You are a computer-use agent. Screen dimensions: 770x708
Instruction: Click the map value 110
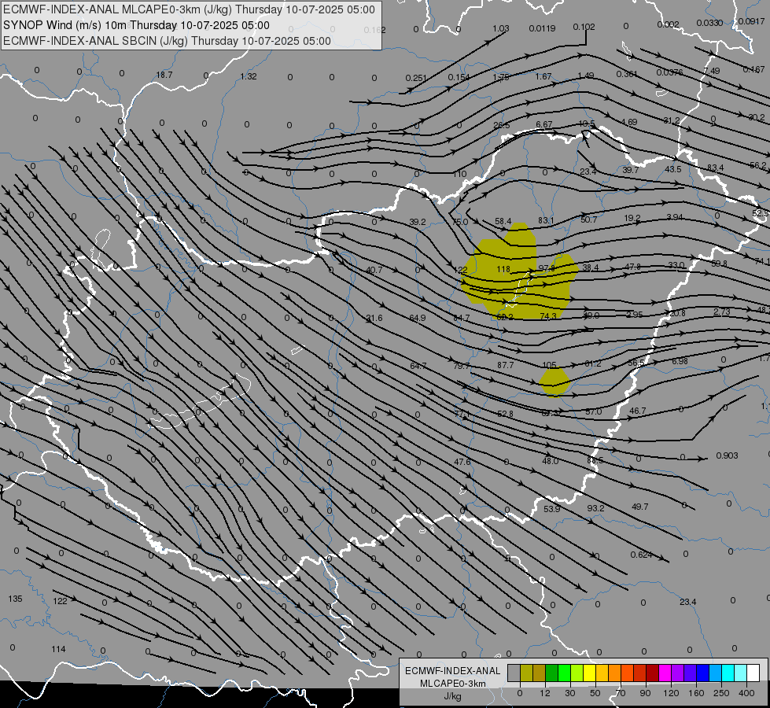[x=459, y=174]
